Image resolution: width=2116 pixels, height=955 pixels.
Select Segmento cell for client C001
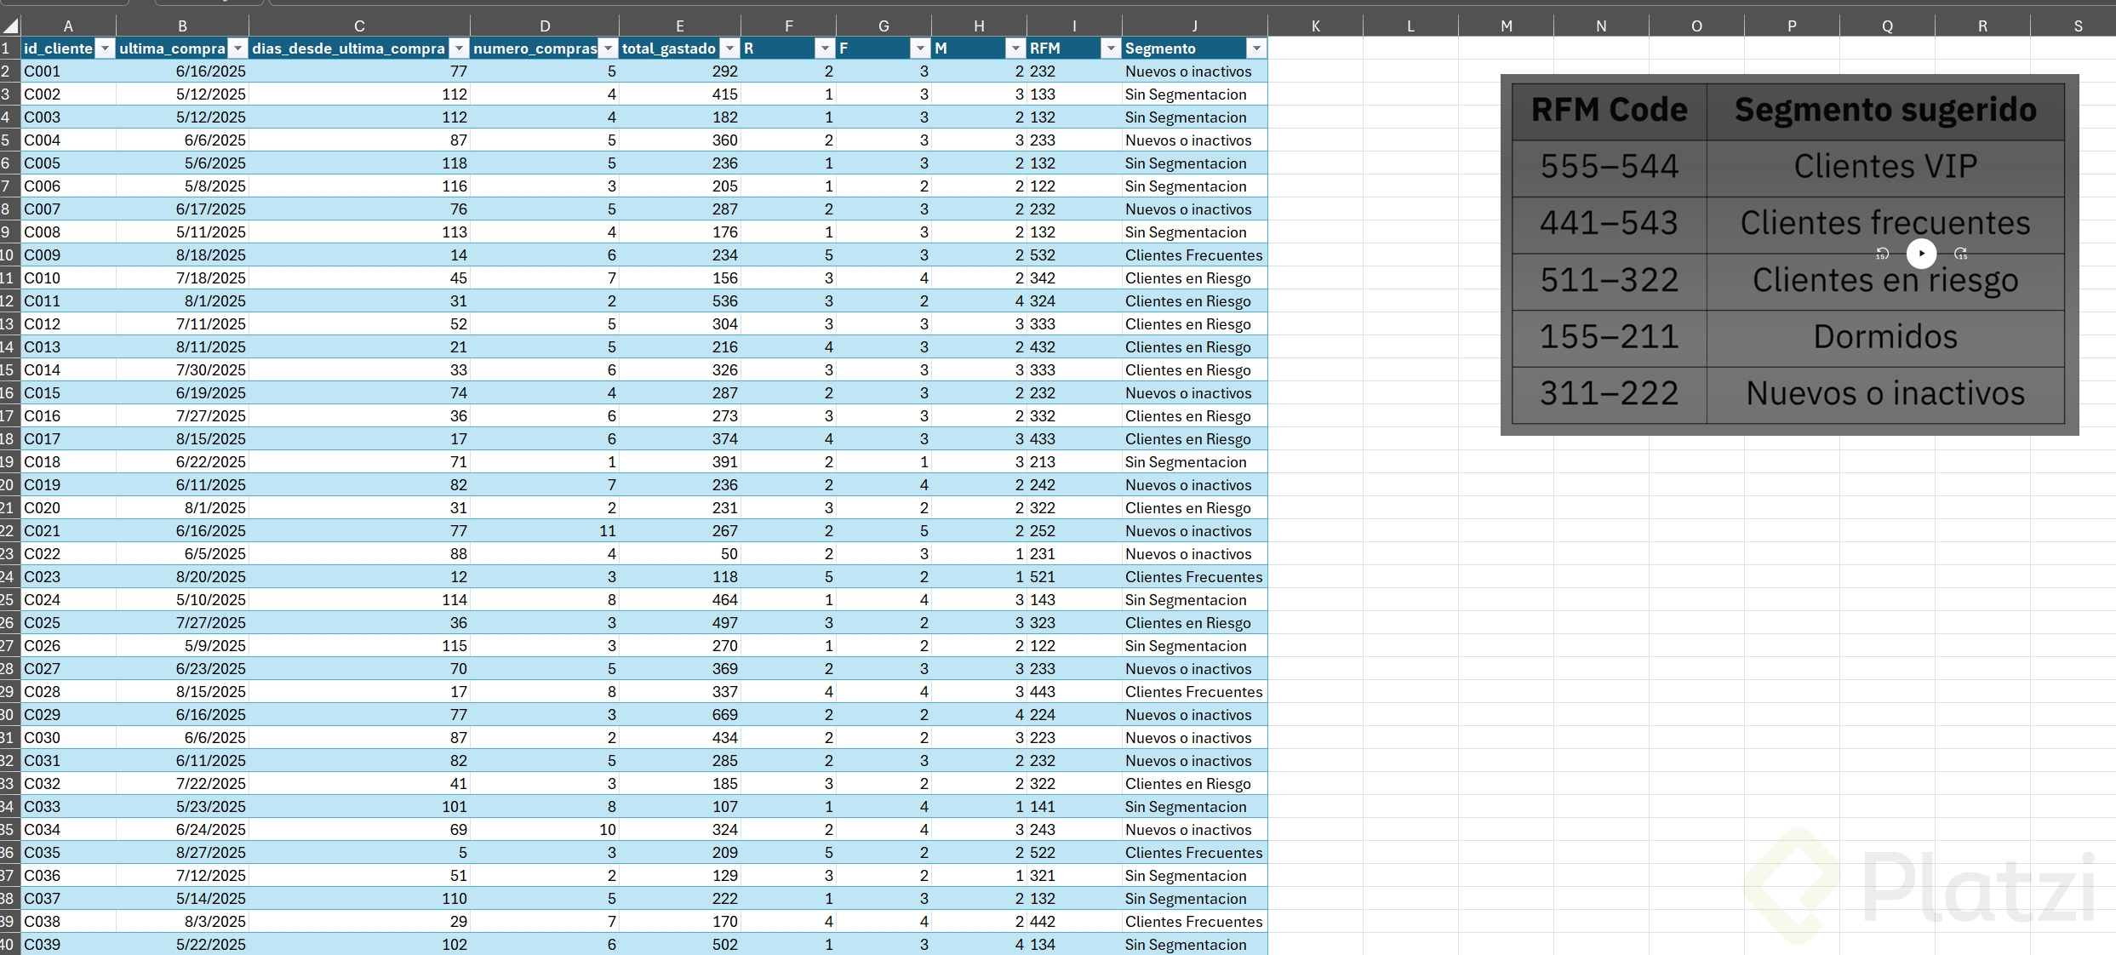pyautogui.click(x=1194, y=71)
